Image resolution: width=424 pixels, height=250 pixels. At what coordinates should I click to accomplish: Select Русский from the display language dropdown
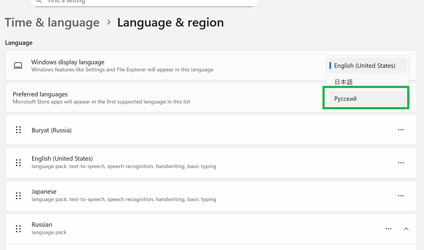[x=368, y=99]
